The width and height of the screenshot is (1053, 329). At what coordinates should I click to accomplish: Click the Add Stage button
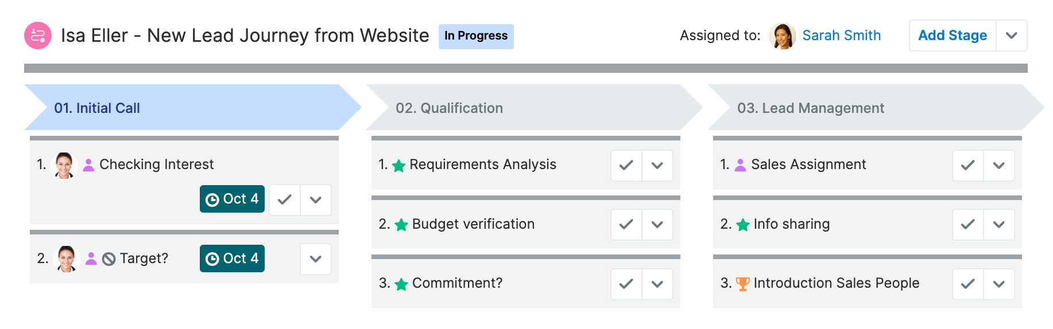(953, 36)
